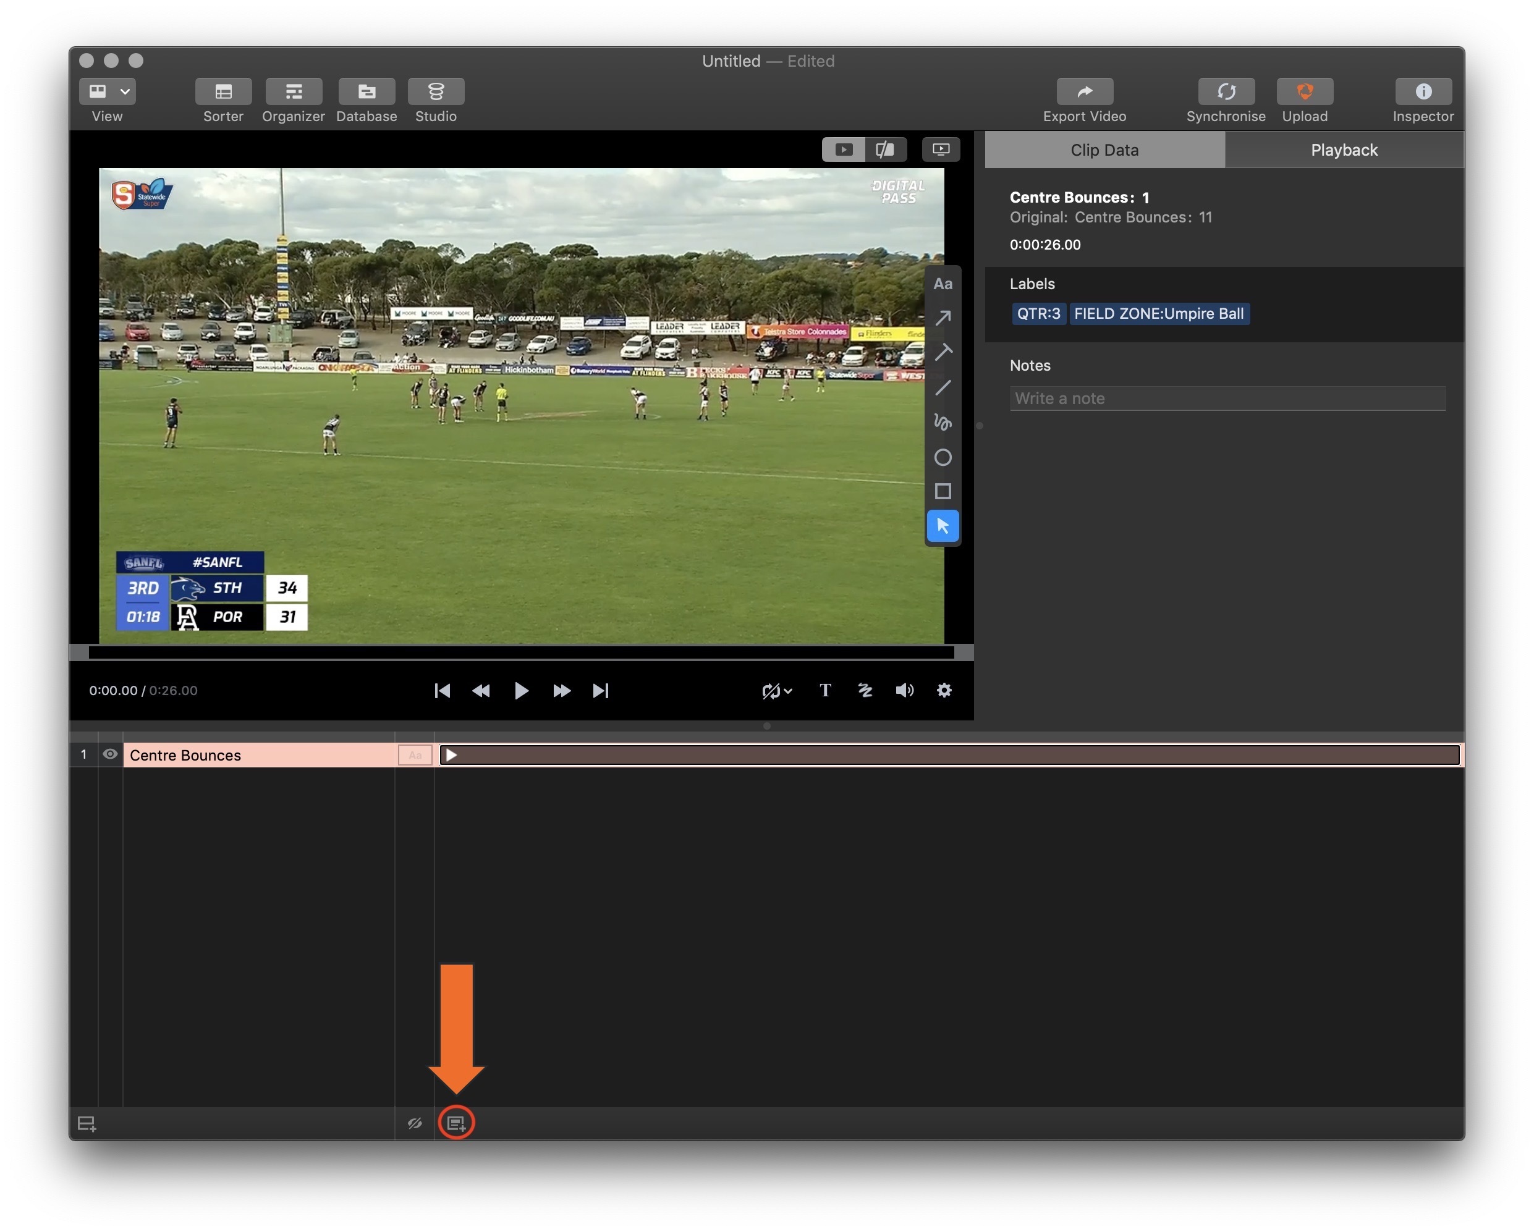Viewport: 1534px width, 1232px height.
Task: Skip to the previous clip
Action: pyautogui.click(x=442, y=691)
